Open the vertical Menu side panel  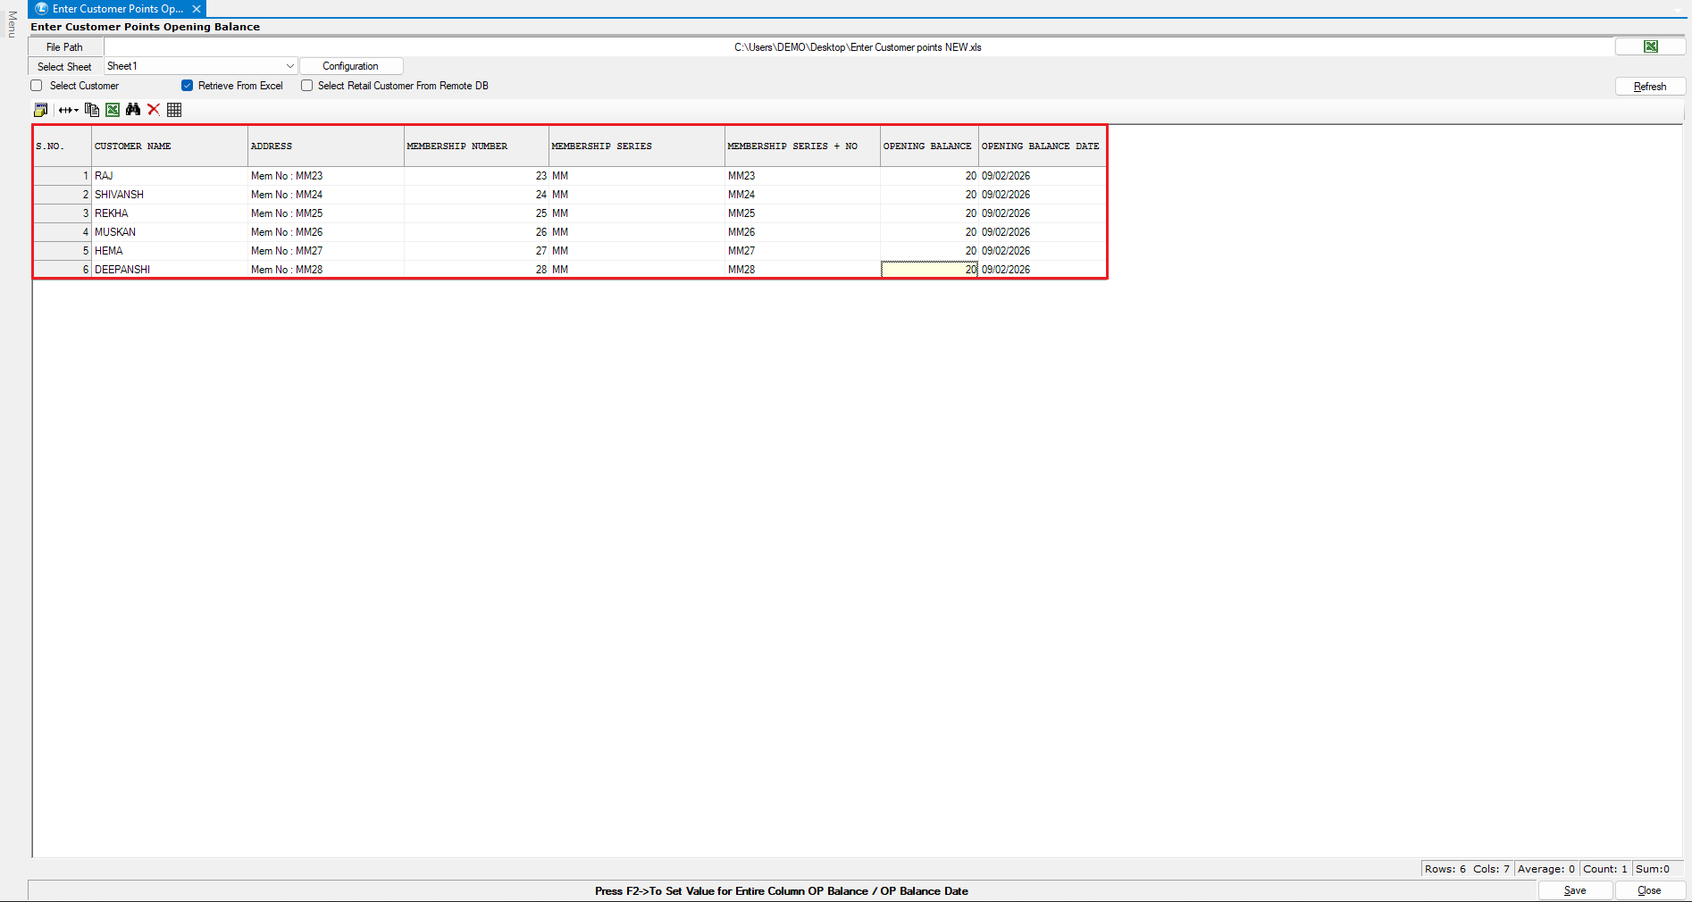click(12, 24)
